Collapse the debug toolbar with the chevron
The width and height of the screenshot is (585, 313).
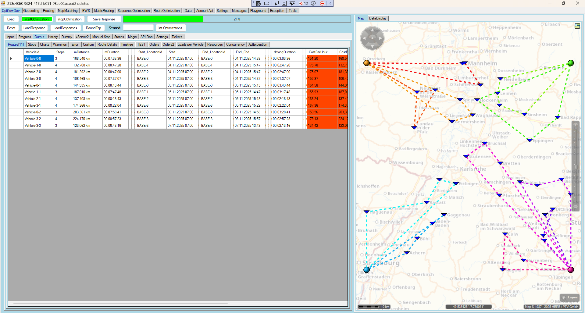tap(330, 3)
